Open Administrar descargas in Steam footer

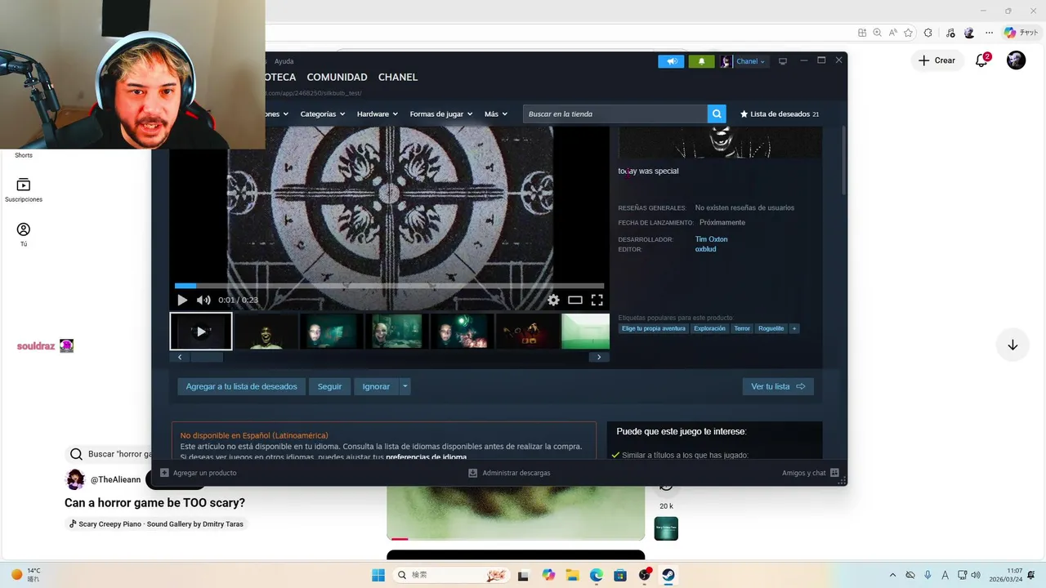pos(509,473)
